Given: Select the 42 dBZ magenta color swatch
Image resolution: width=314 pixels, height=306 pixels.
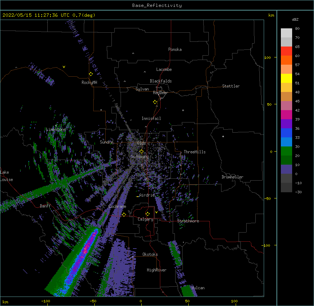Looking at the screenshot, I should click(x=286, y=114).
